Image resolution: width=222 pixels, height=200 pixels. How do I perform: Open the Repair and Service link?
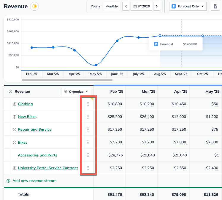click(35, 129)
